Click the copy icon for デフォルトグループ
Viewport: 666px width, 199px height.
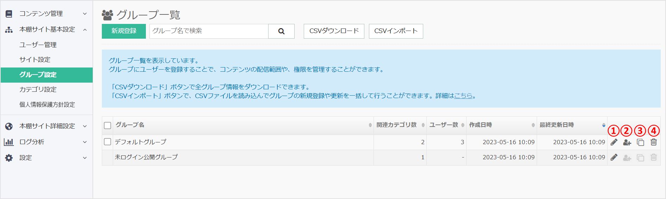(x=640, y=142)
